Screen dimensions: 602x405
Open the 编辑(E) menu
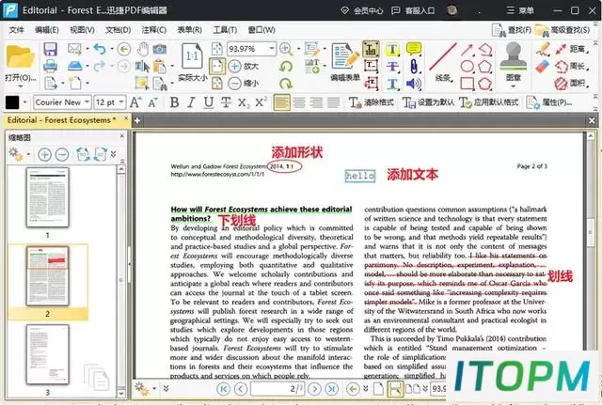coord(47,30)
